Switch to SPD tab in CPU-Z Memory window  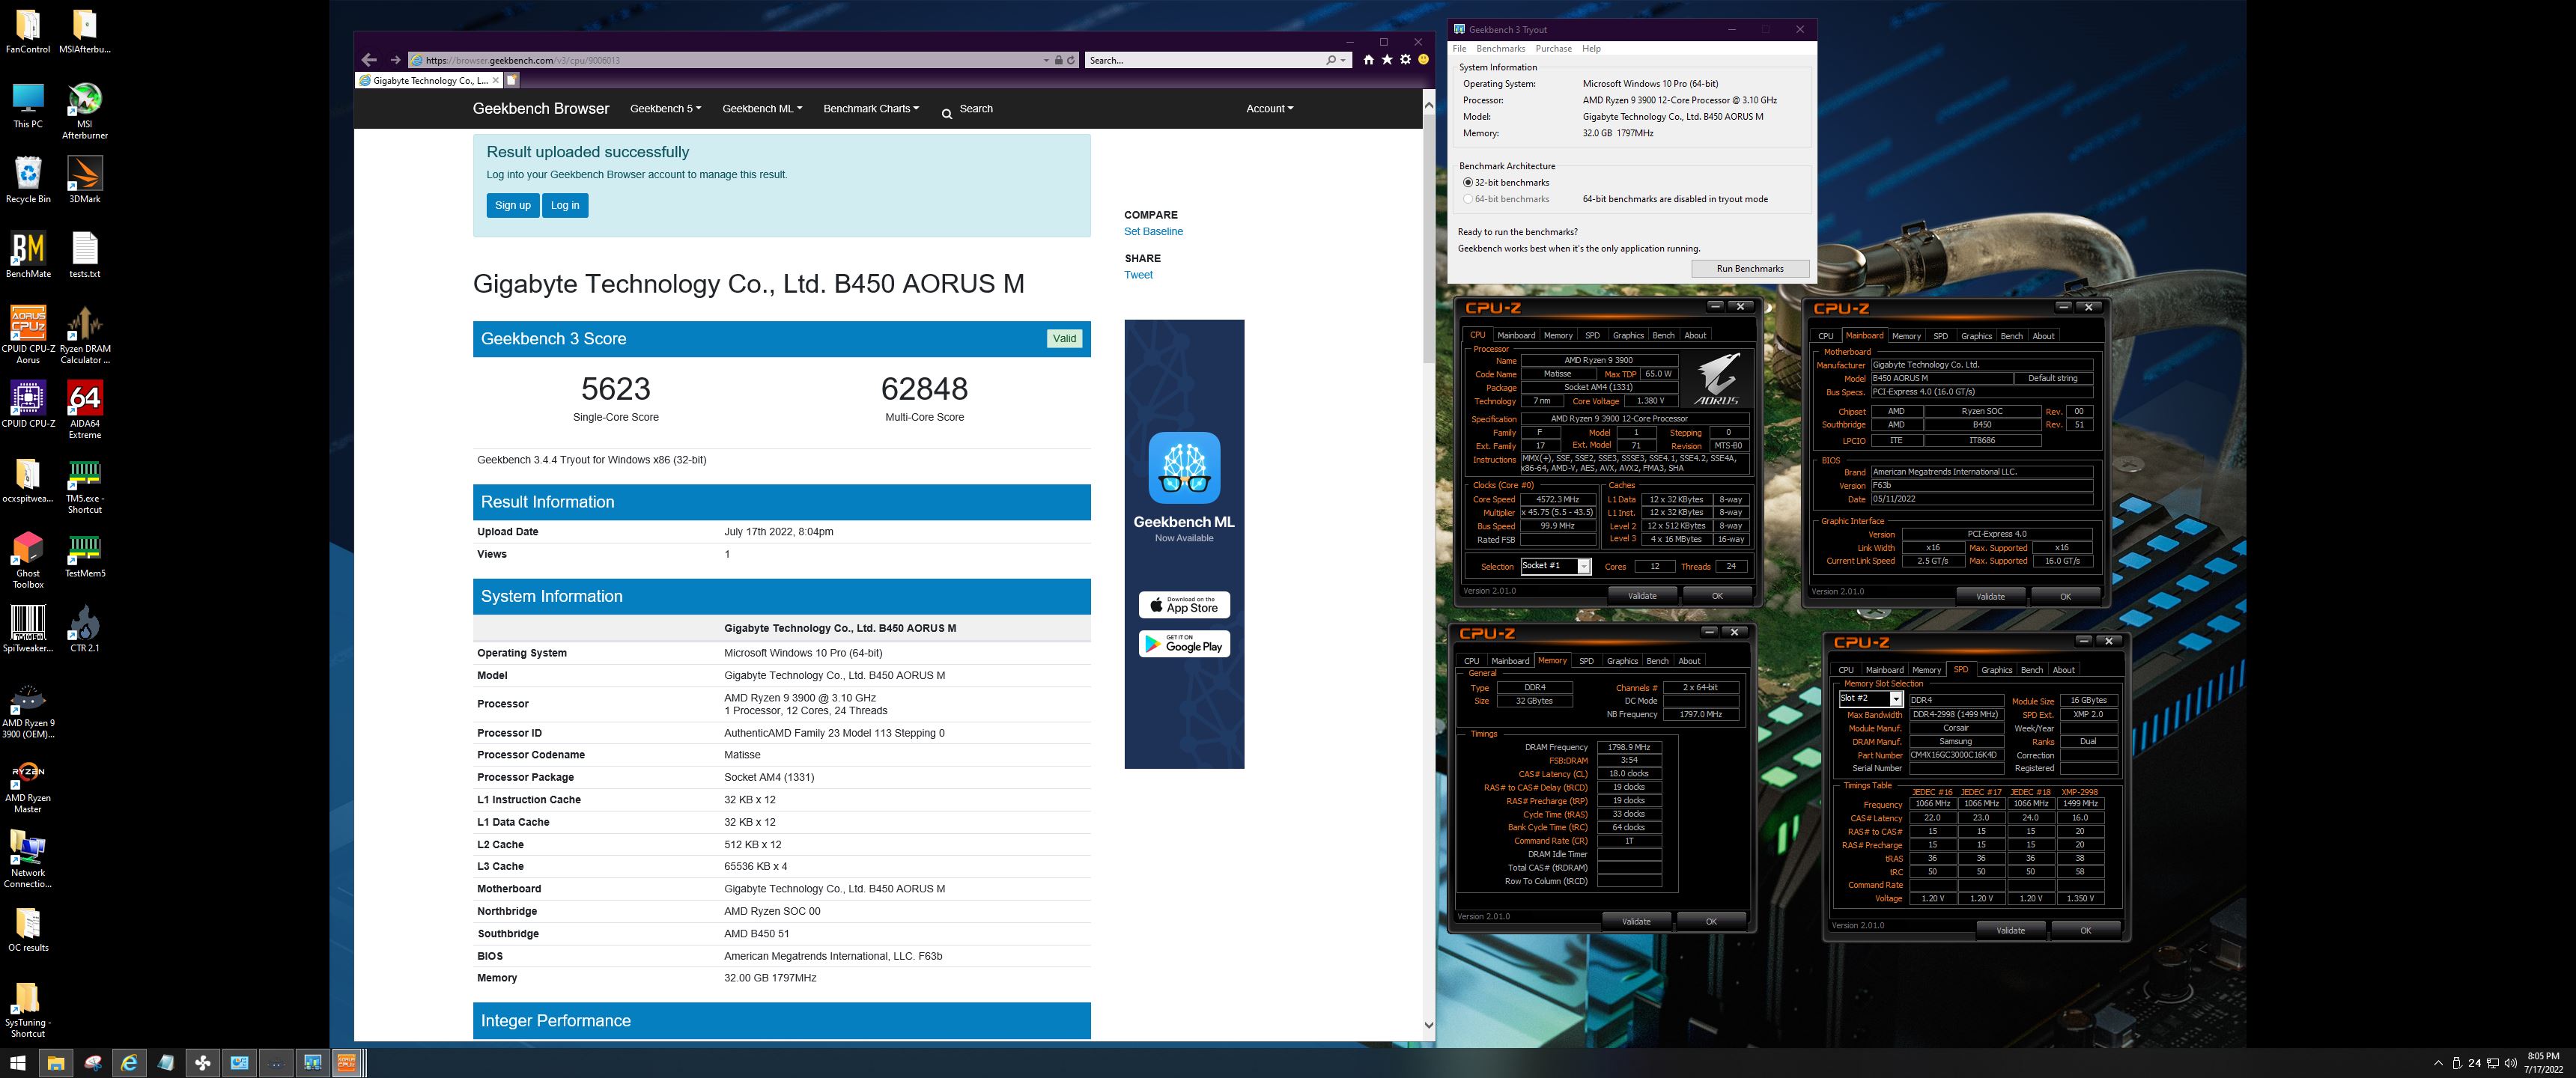click(1586, 661)
